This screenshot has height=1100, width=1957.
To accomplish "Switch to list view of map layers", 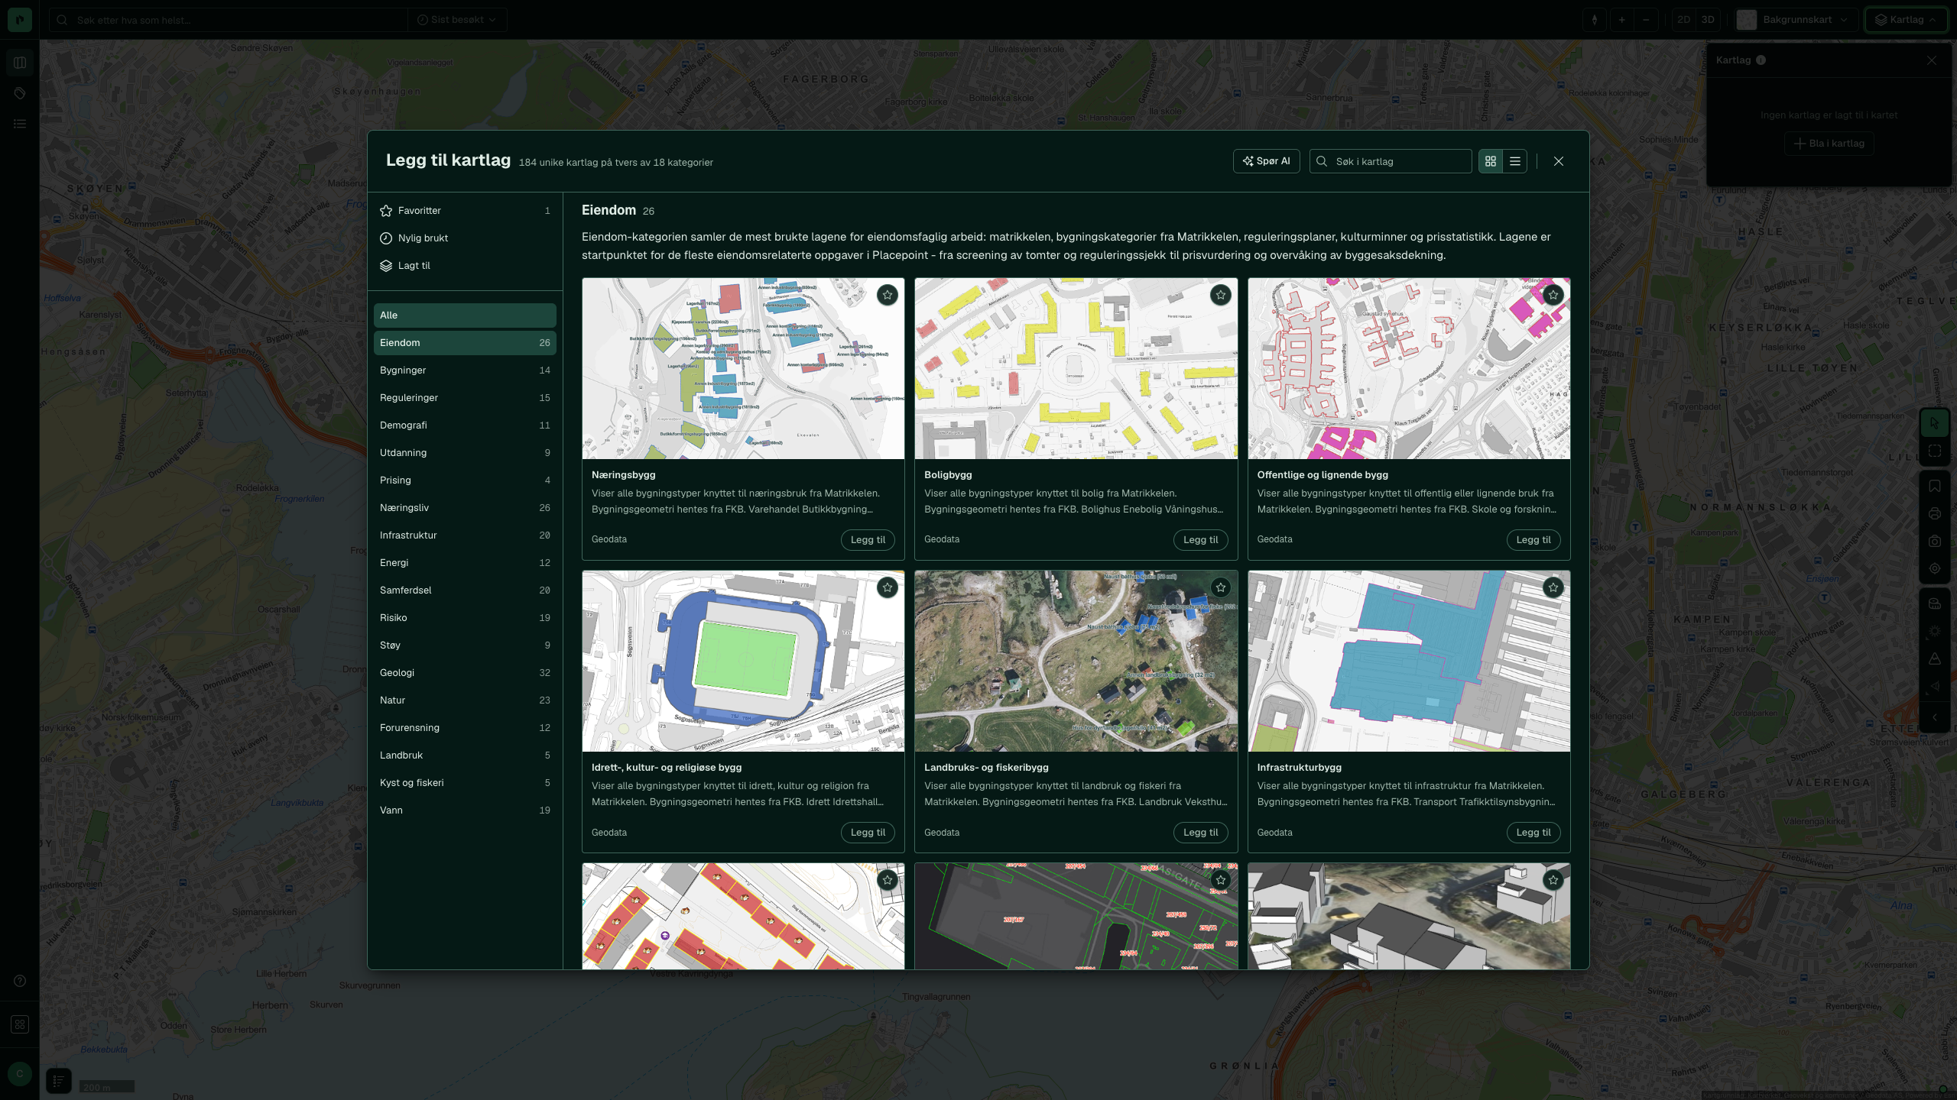I will [x=1514, y=161].
